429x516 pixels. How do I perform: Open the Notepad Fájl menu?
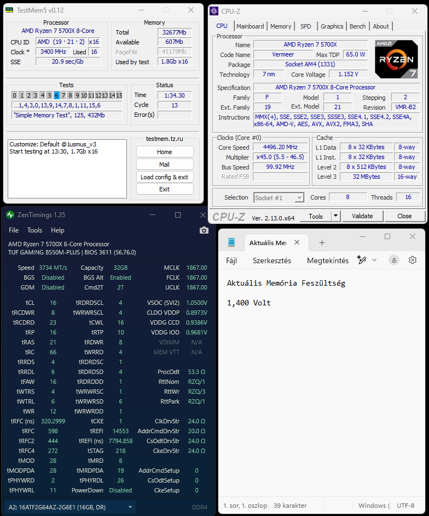click(231, 260)
